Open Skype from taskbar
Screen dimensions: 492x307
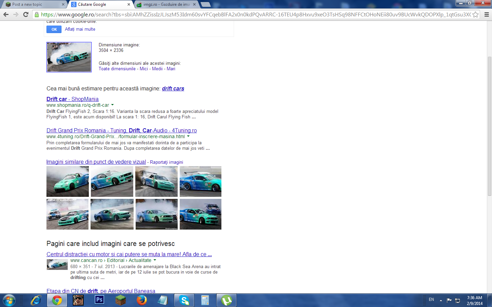[x=184, y=300]
